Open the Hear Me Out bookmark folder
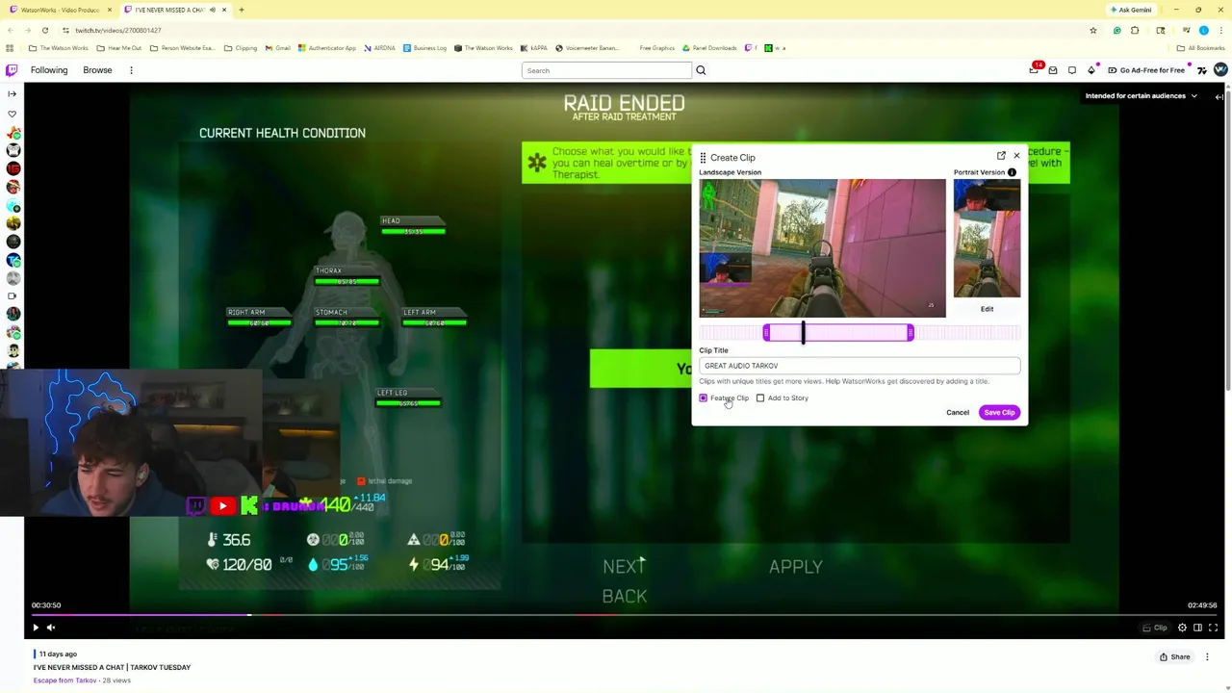 (x=119, y=48)
